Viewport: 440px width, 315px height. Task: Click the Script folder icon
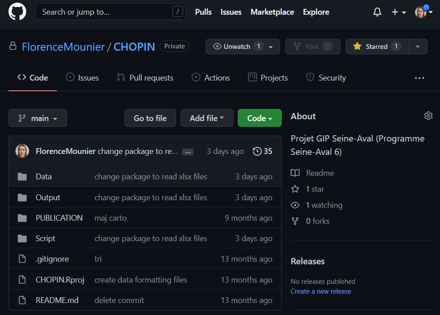tap(22, 238)
